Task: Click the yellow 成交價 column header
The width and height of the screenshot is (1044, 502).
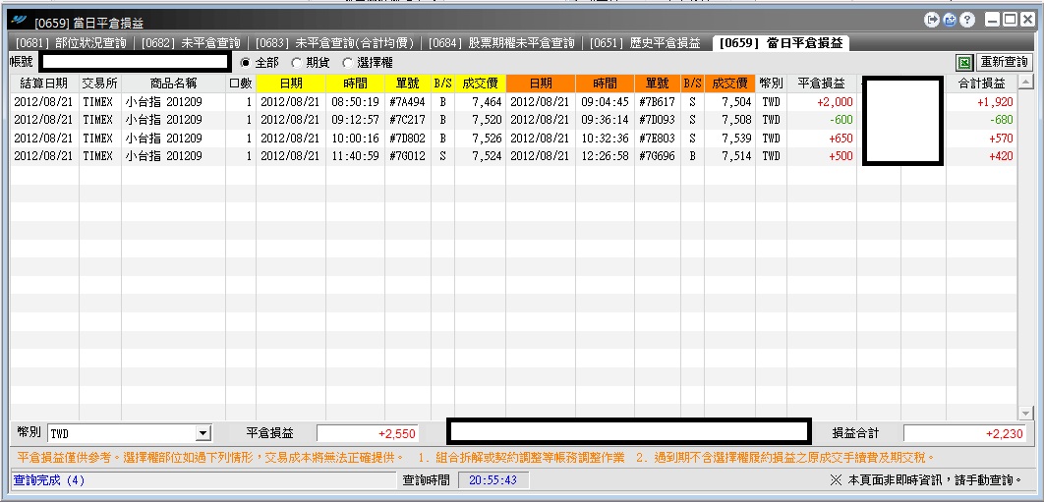Action: (480, 84)
